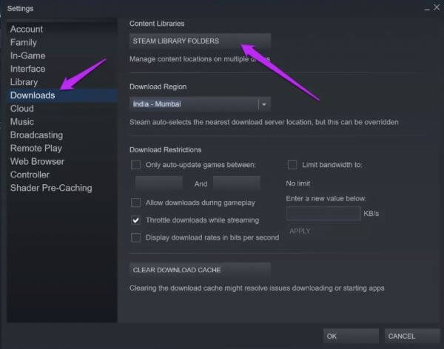Click the No limit text

(298, 183)
